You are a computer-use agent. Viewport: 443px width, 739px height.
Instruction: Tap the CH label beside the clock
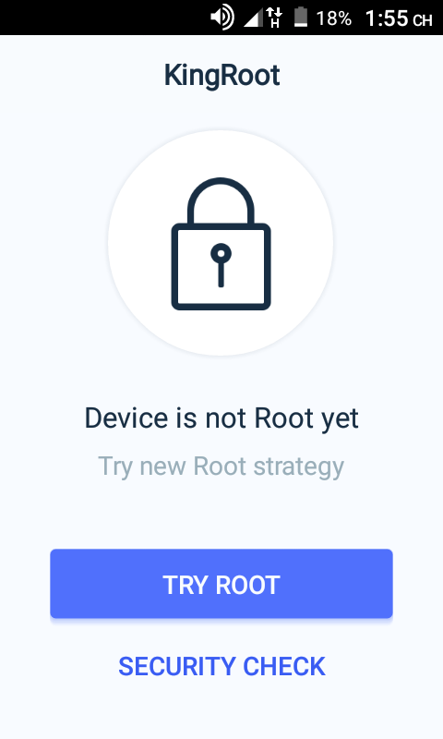tap(423, 20)
